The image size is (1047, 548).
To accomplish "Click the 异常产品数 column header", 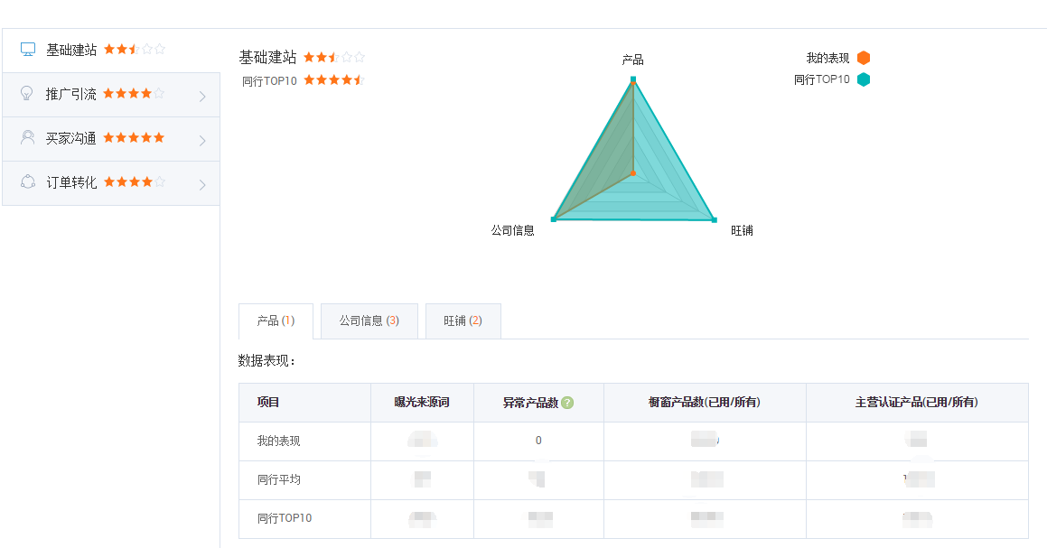I will pyautogui.click(x=530, y=403).
